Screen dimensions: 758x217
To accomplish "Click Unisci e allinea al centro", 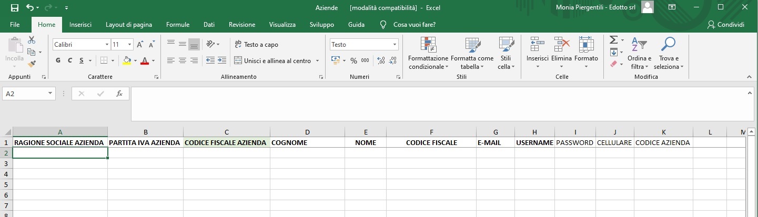I will tap(277, 61).
